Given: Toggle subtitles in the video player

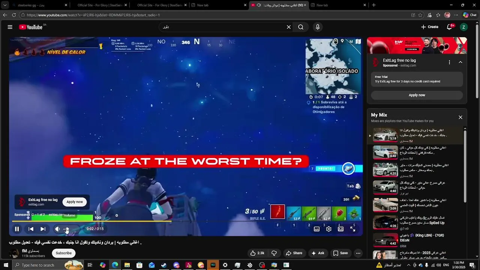Looking at the screenshot, I should pos(317,229).
